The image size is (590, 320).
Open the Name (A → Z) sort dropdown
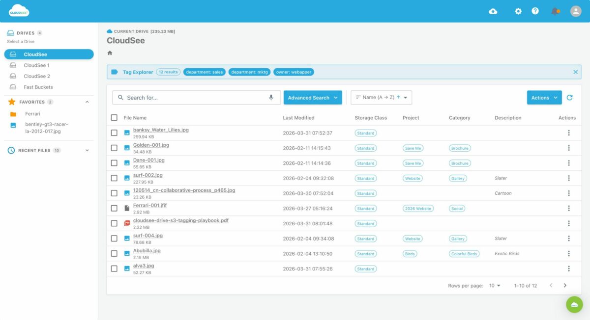click(381, 97)
